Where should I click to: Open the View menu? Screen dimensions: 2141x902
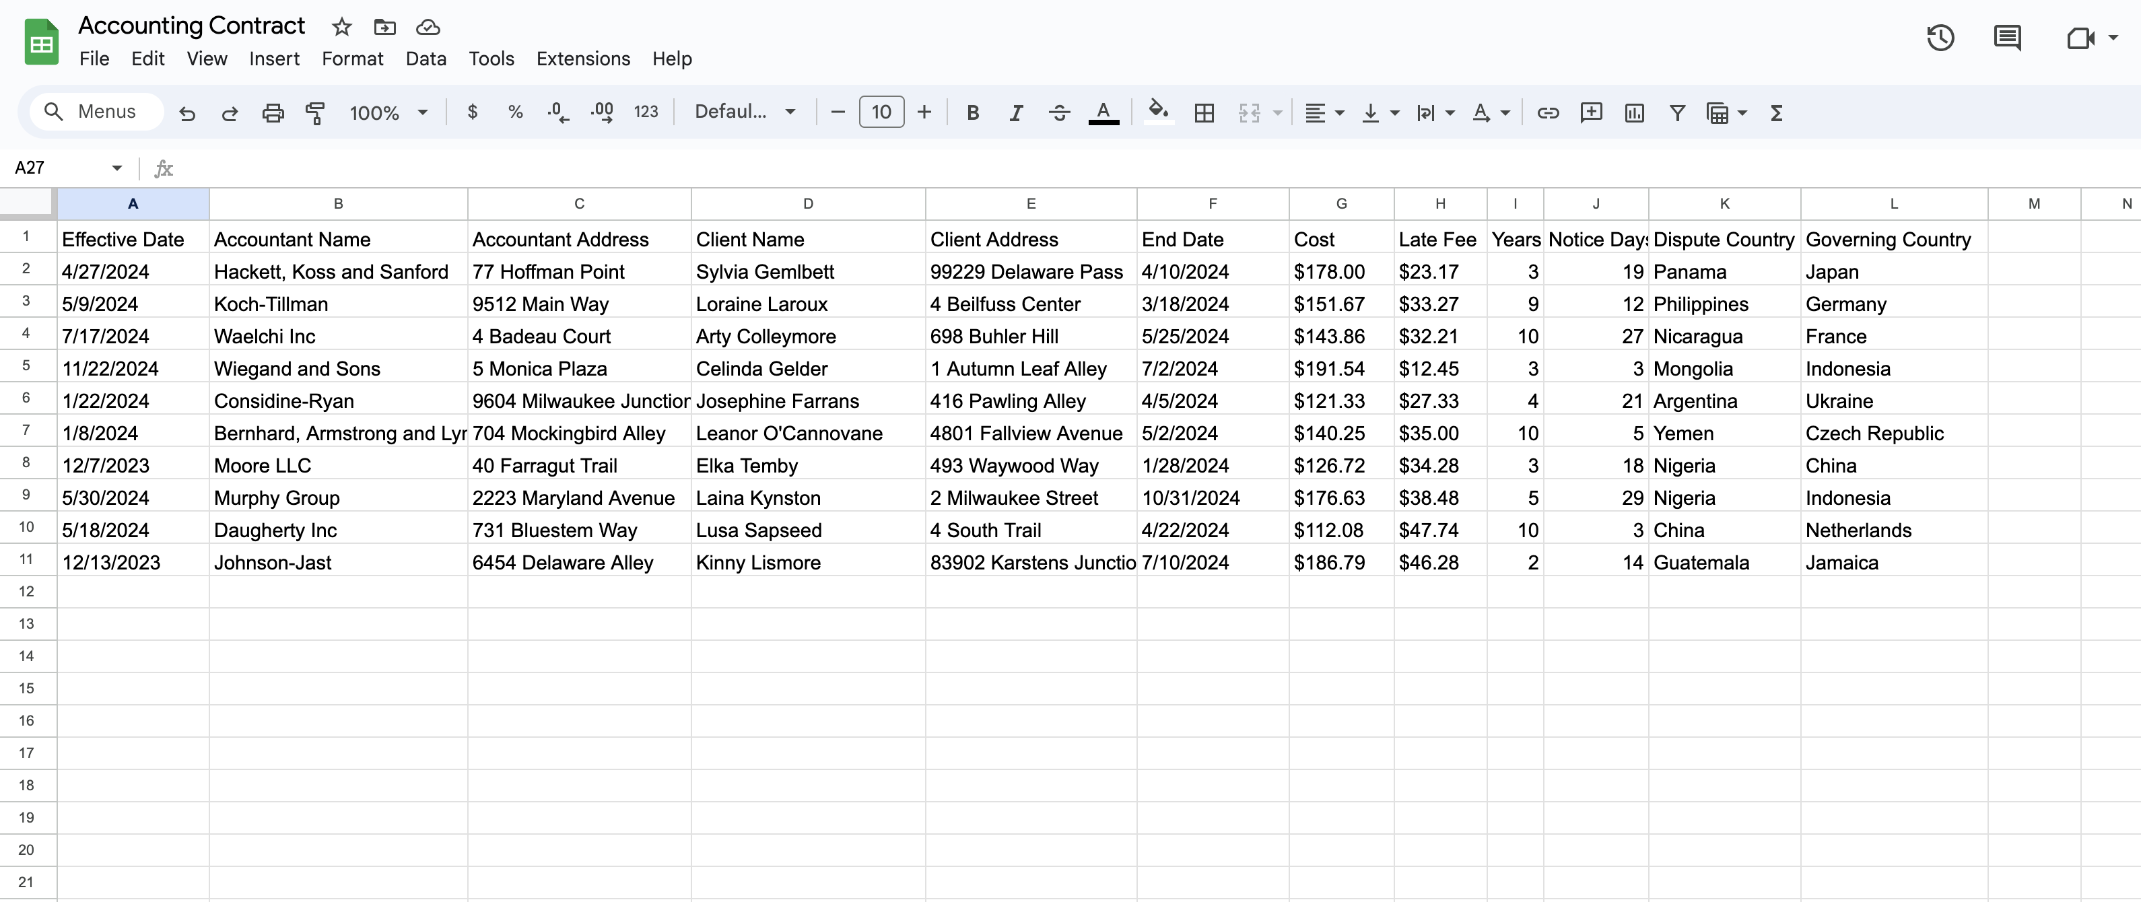pos(206,58)
